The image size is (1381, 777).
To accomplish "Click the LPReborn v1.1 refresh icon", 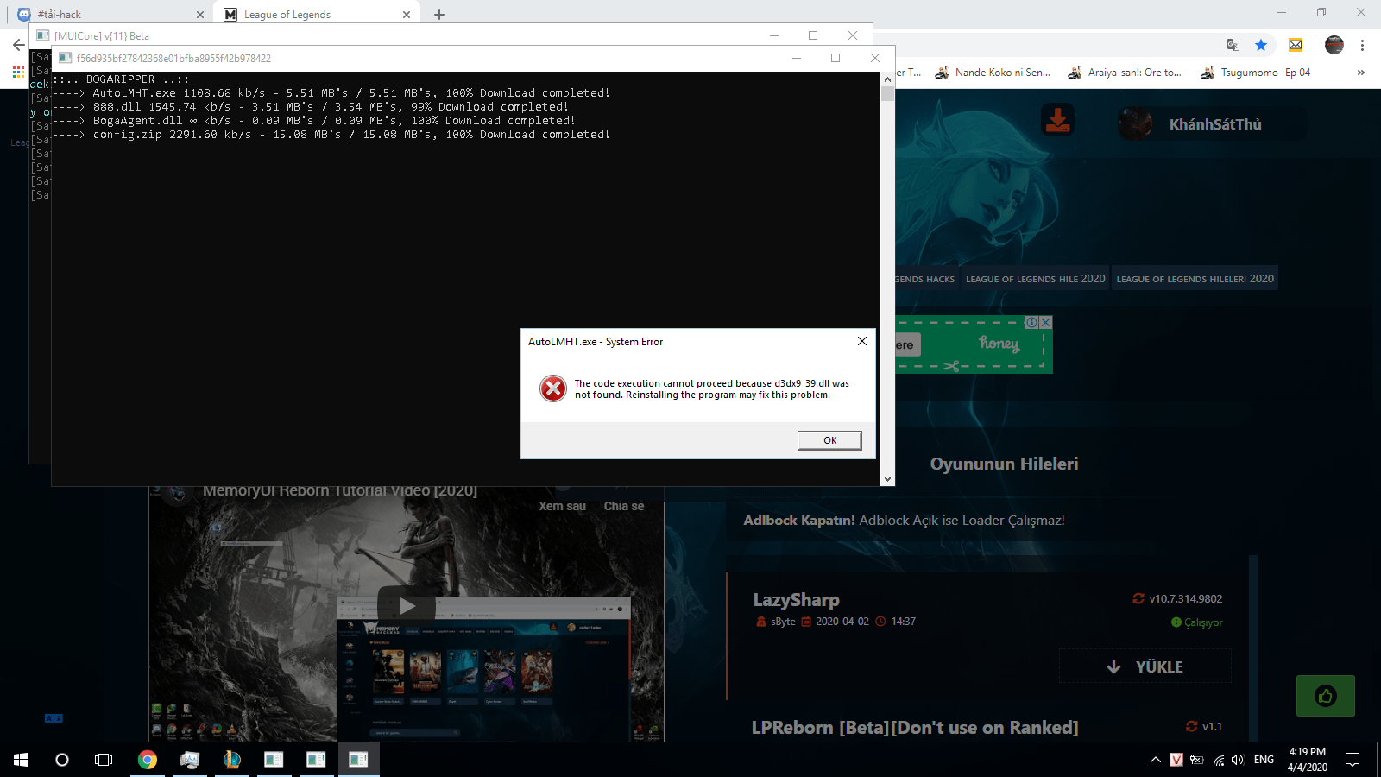I will pyautogui.click(x=1192, y=726).
